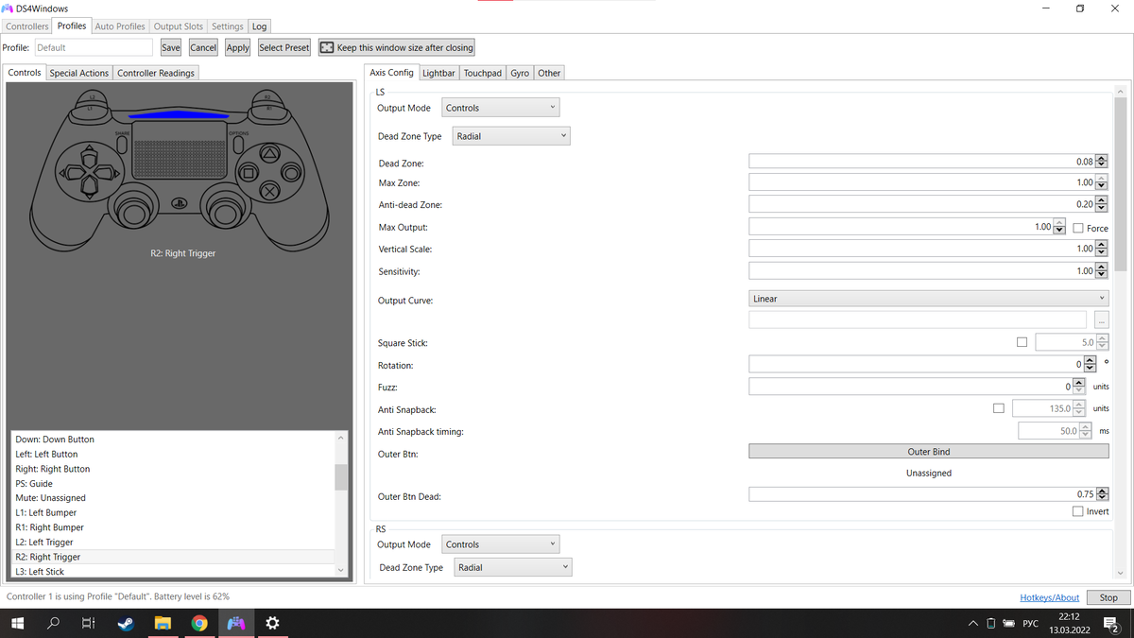Select the D-pad right arrow on the controller
This screenshot has width=1134, height=638.
(x=108, y=173)
